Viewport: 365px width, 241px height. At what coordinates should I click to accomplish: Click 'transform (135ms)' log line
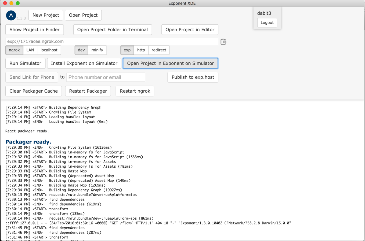click(45, 213)
